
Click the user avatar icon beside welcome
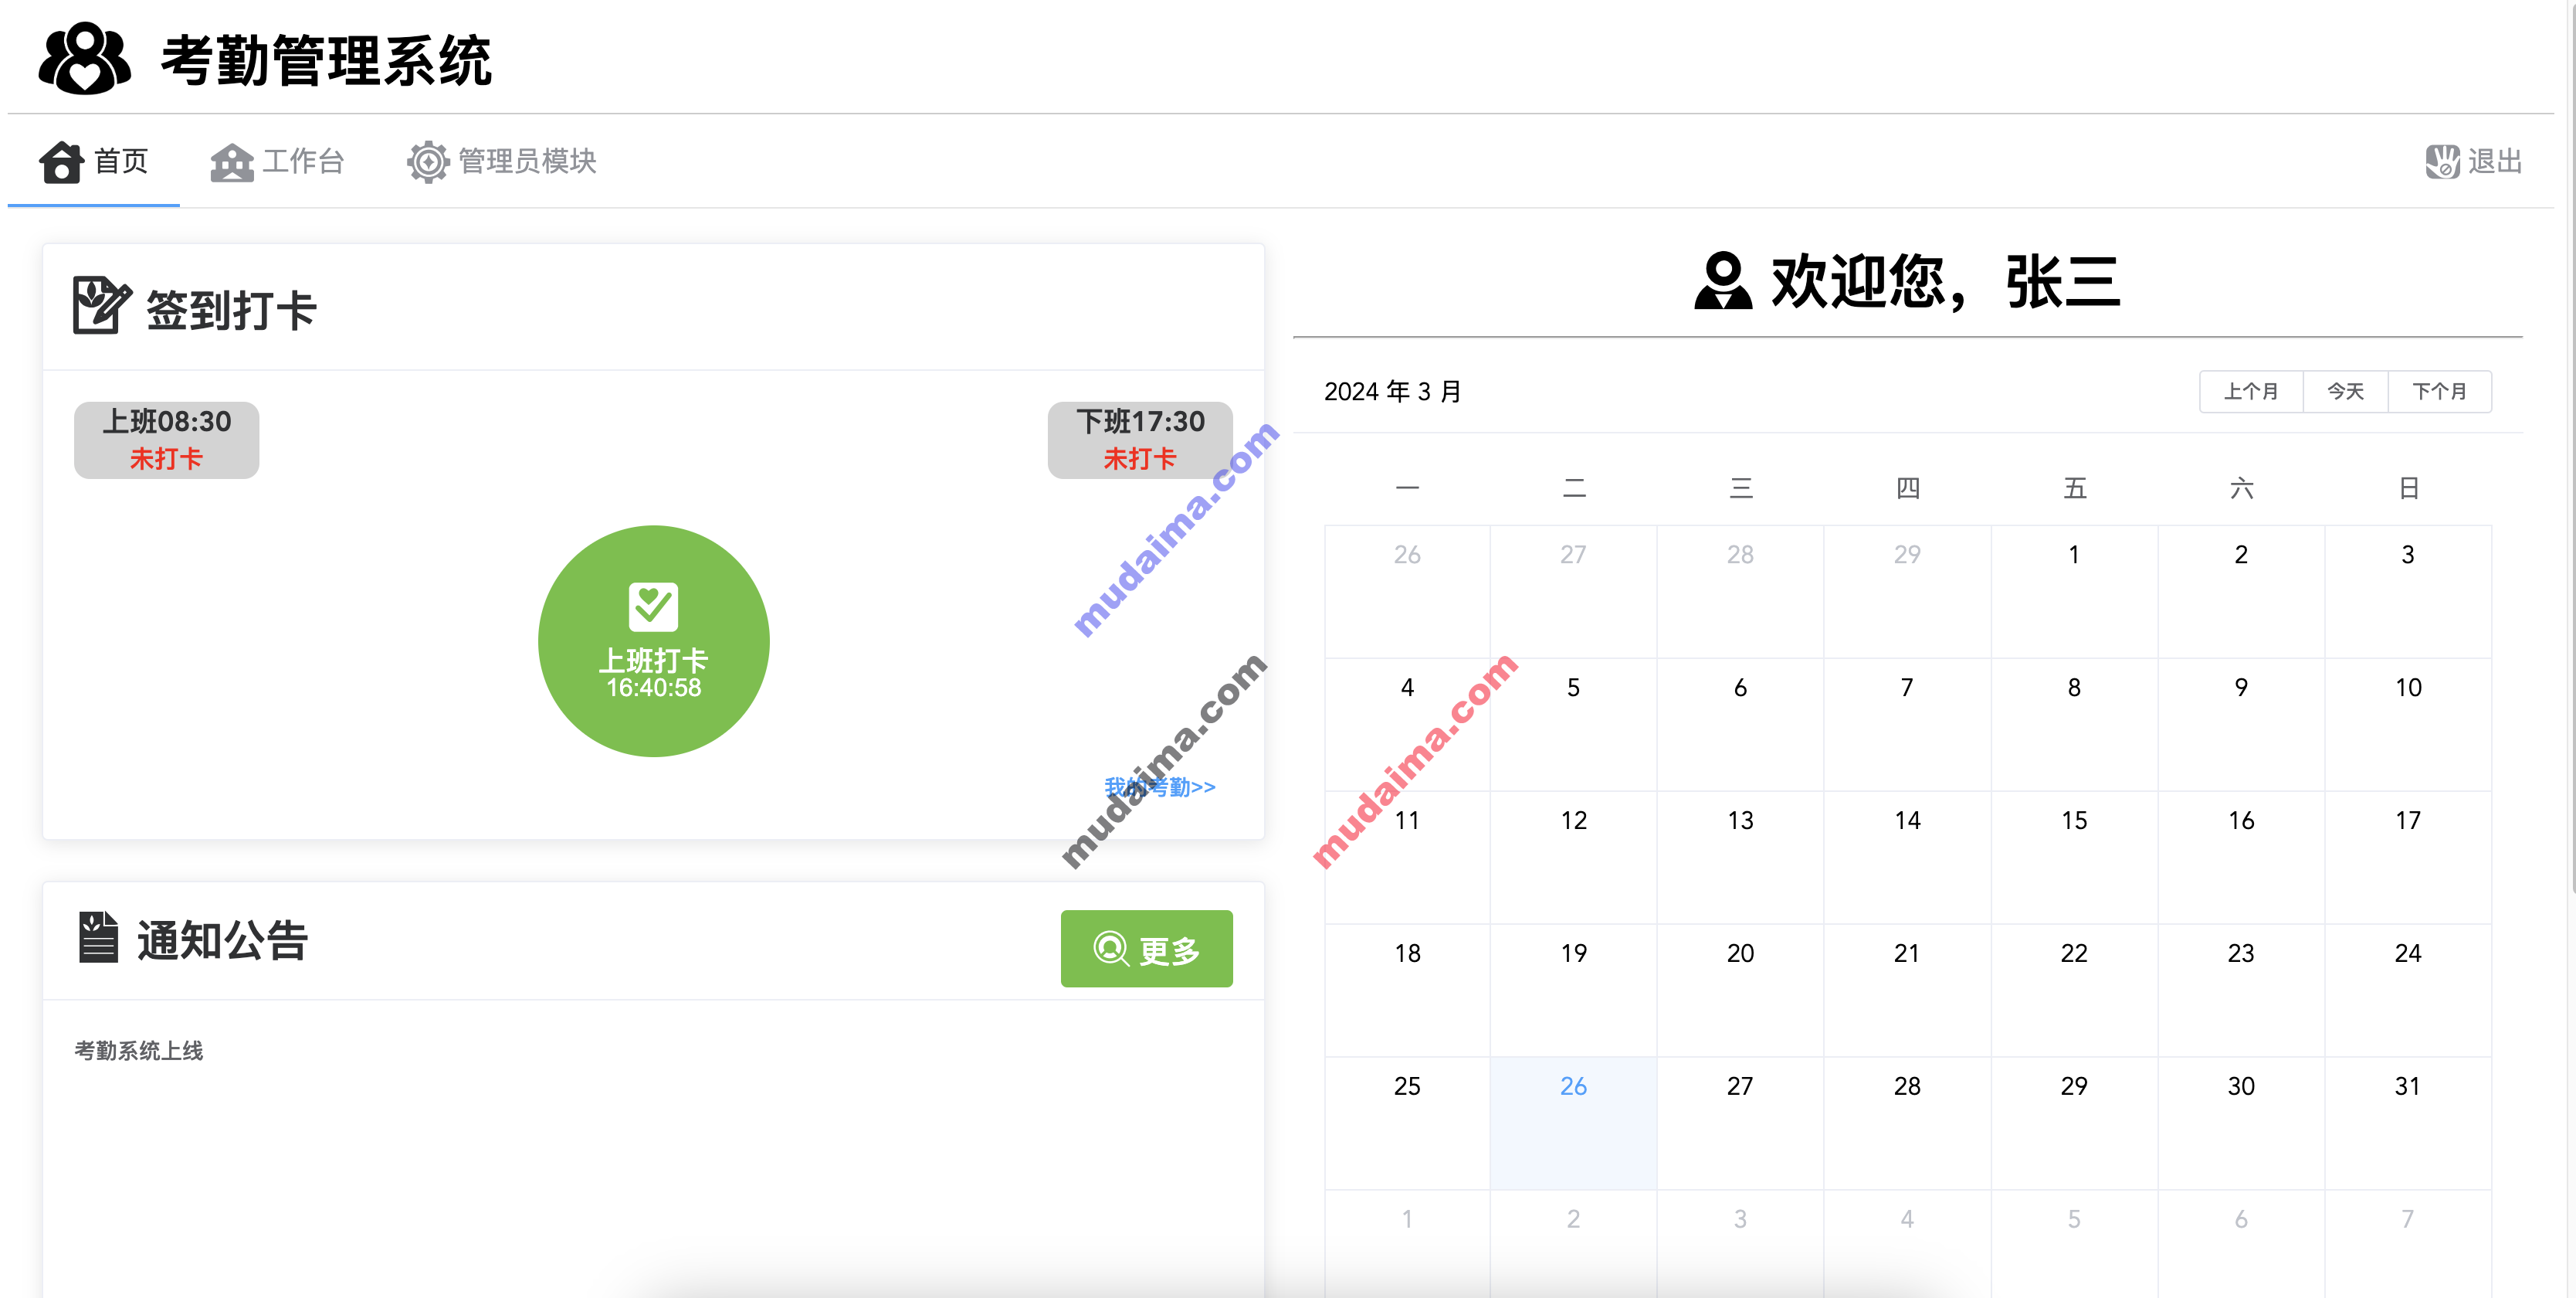pyautogui.click(x=1723, y=281)
